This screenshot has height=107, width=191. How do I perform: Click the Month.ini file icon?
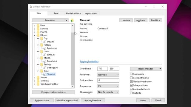tap(45, 61)
